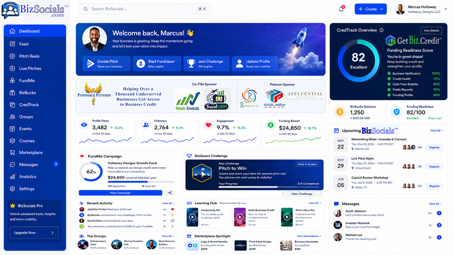This screenshot has height=255, width=454.
Task: Click View Details in CredTrack Overview
Action: [x=431, y=30]
